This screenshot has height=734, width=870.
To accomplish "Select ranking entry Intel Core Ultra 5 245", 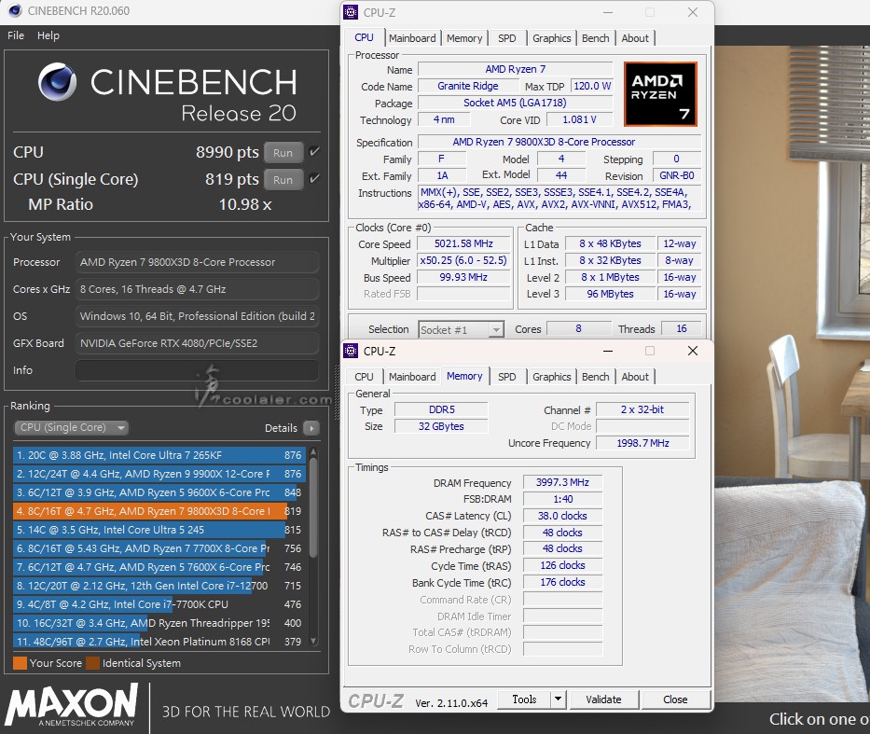I will click(x=159, y=530).
